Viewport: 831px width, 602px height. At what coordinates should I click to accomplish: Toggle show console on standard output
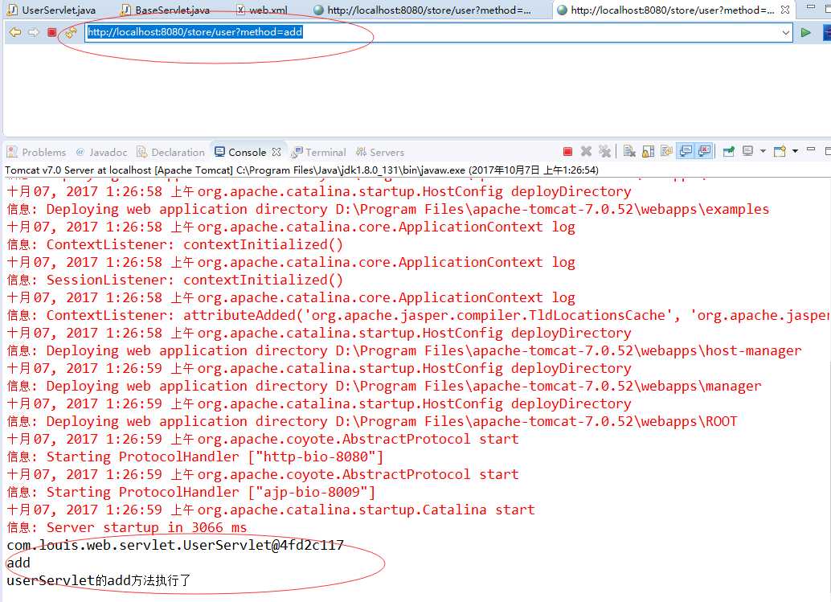686,152
